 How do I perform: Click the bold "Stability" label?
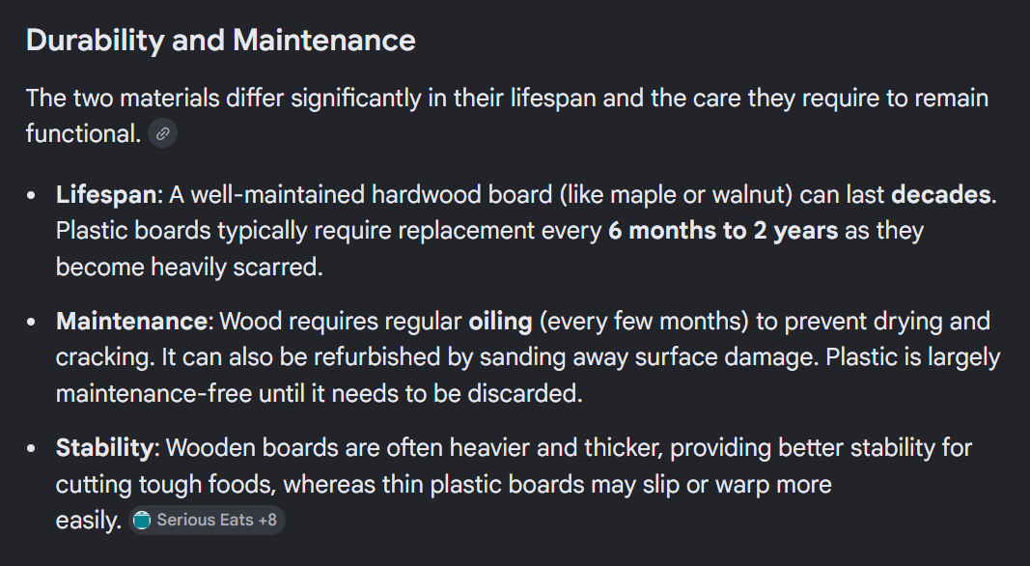click(104, 447)
